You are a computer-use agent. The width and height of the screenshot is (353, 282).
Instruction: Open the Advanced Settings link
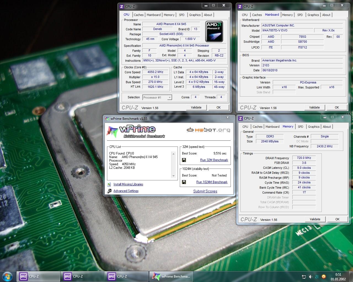pos(126,191)
